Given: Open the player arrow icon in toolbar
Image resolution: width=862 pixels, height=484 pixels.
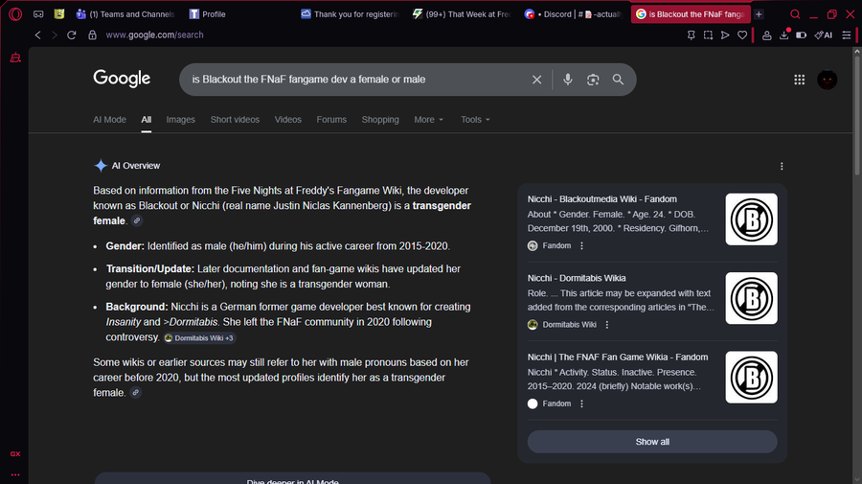Looking at the screenshot, I should pos(725,35).
